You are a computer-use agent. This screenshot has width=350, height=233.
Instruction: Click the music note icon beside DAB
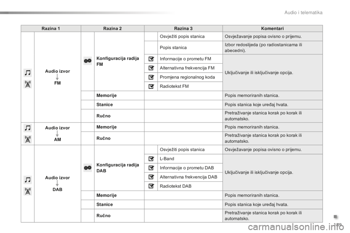pos(28,180)
